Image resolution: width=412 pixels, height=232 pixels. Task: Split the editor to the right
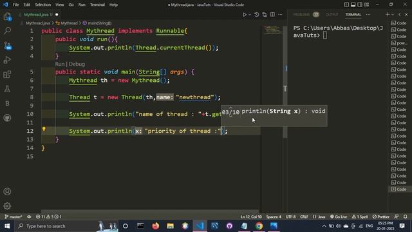pyautogui.click(x=272, y=15)
